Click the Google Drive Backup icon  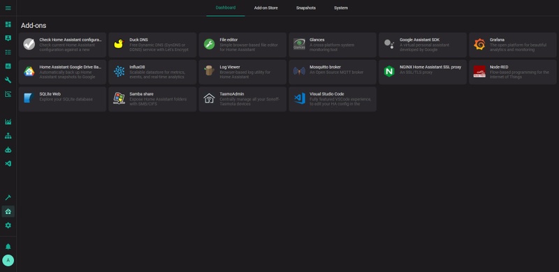29,71
